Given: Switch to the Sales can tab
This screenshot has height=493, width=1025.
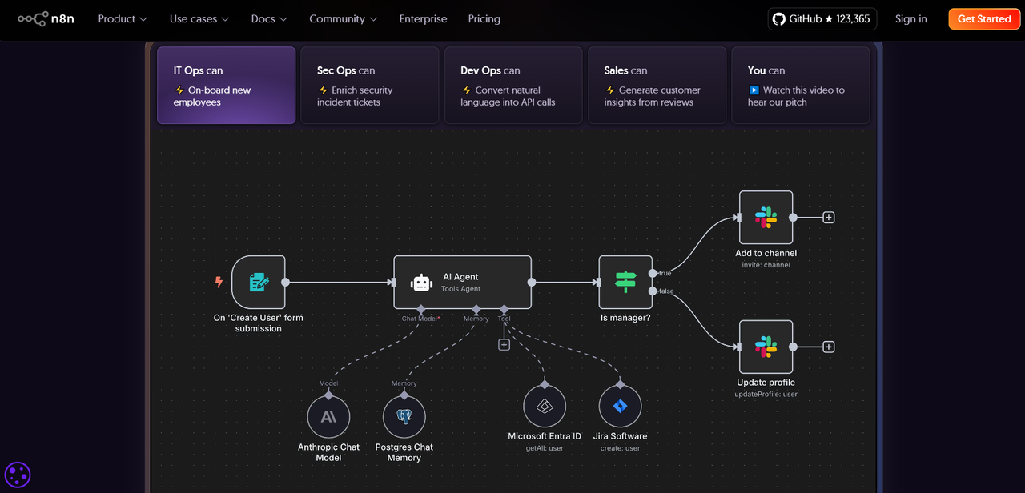Looking at the screenshot, I should coord(657,86).
